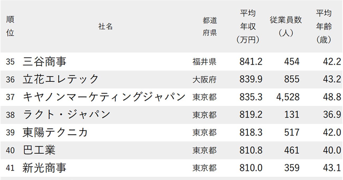Click the 社名 column header
The height and width of the screenshot is (180, 343).
(106, 26)
